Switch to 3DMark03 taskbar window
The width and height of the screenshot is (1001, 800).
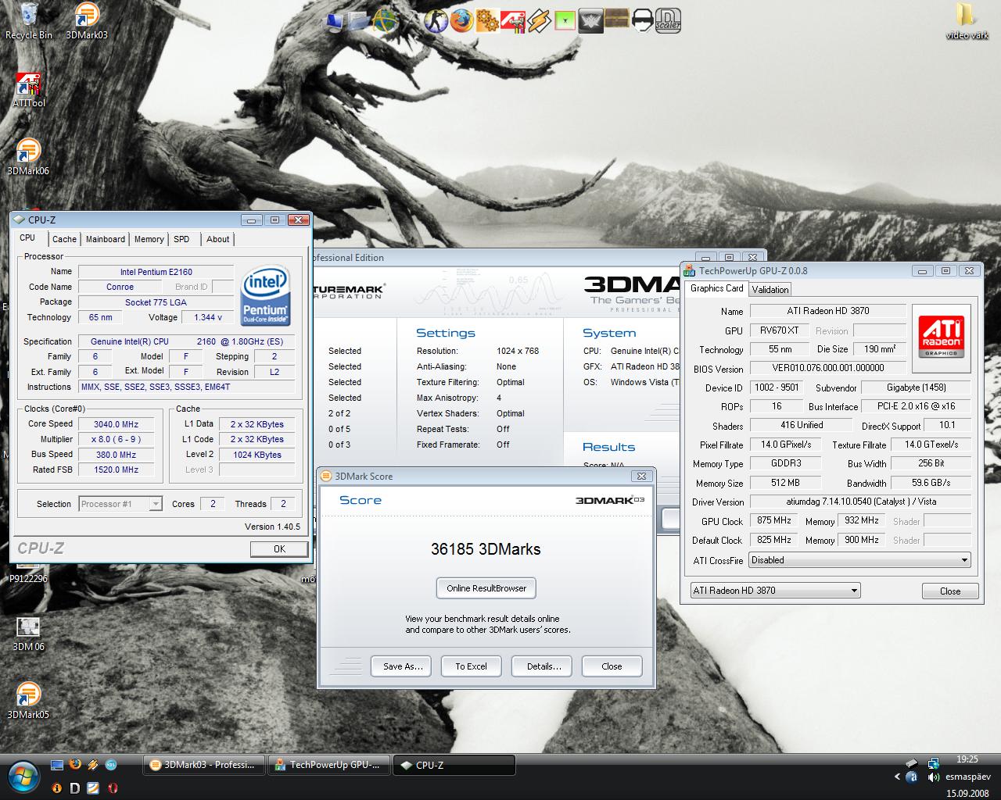(x=203, y=765)
